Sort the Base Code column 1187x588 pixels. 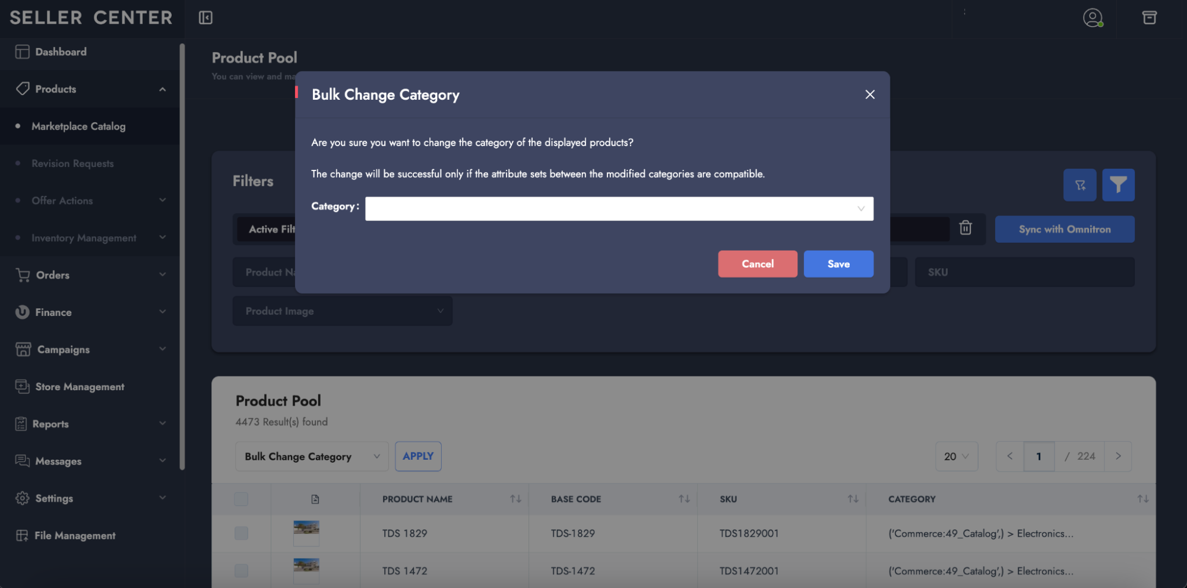point(684,499)
